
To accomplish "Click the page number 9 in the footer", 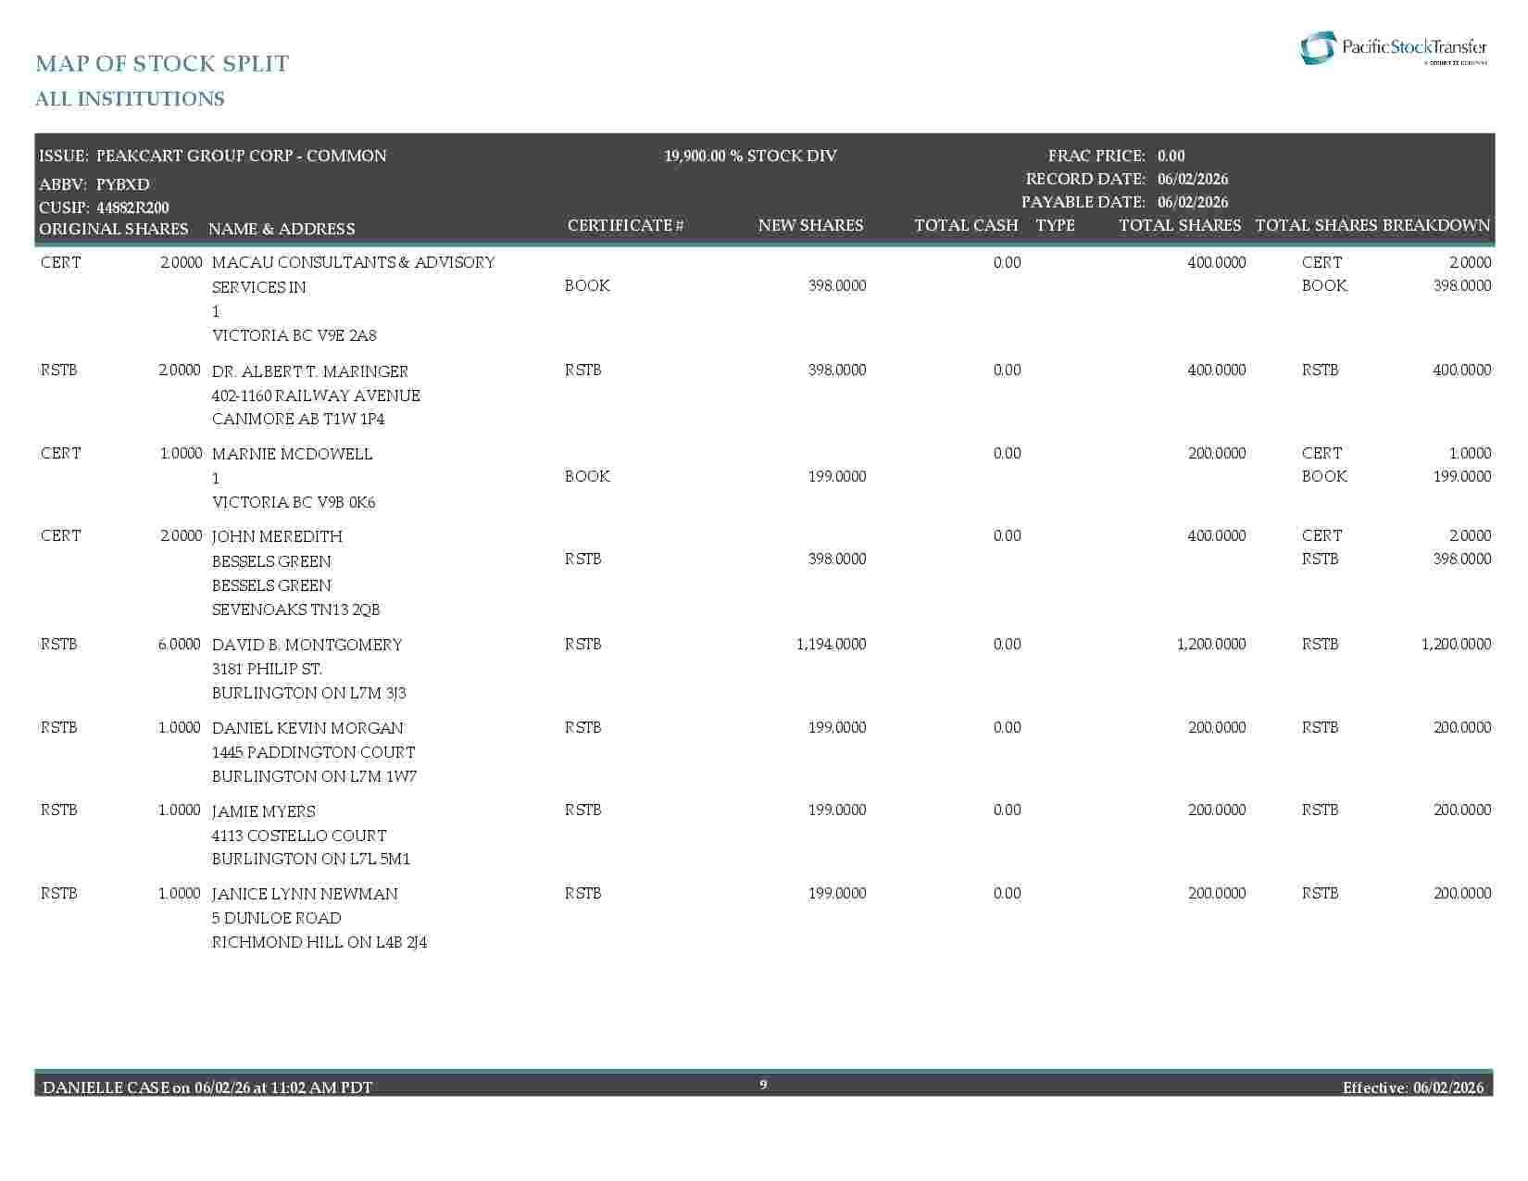I will click(x=763, y=1085).
